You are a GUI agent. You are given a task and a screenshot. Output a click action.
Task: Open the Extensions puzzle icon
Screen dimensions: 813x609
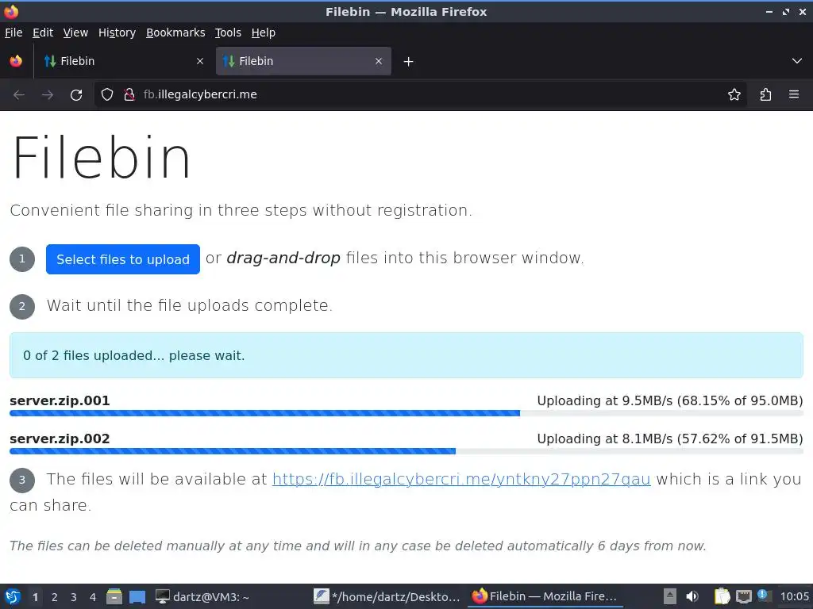[x=765, y=94]
